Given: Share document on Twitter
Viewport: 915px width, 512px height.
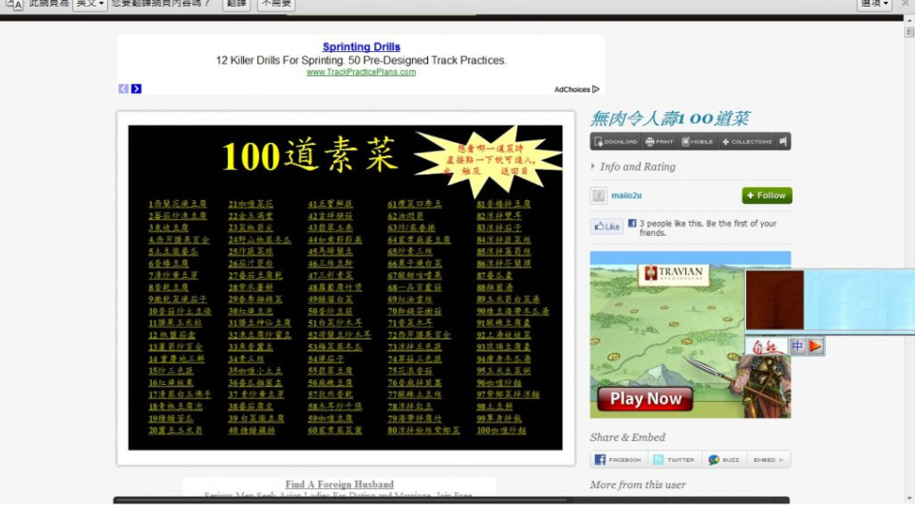Looking at the screenshot, I should click(675, 460).
